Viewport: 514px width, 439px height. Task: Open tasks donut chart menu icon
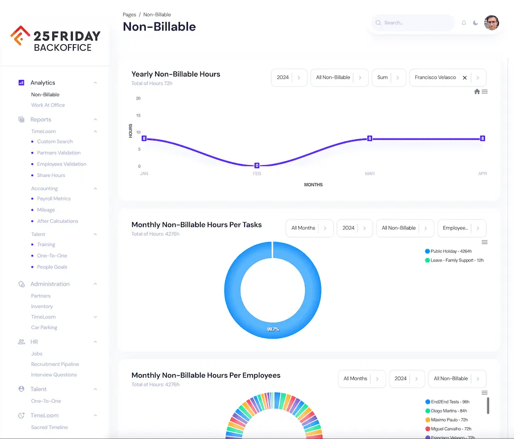click(484, 242)
